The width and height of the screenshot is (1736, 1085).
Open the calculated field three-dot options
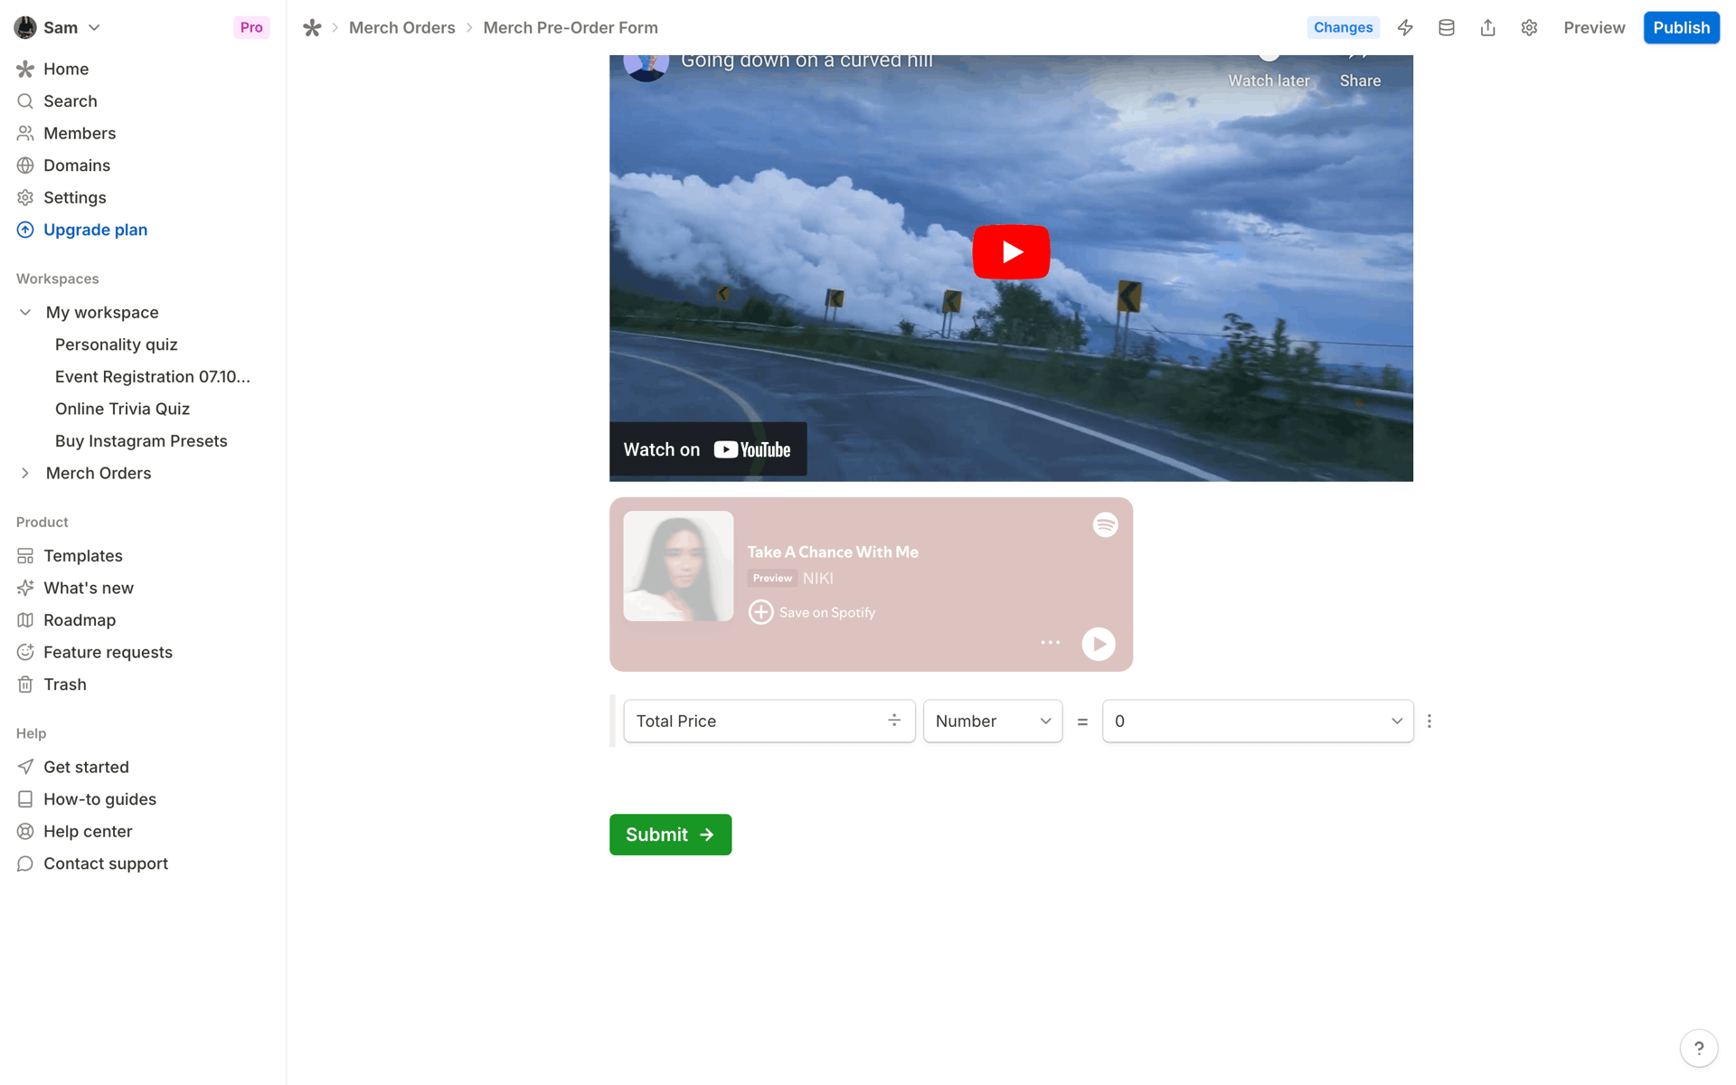(1429, 721)
